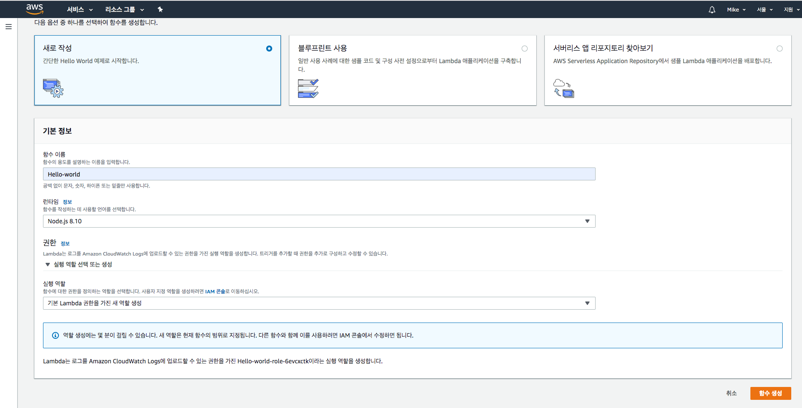
Task: Open the 서비스 dropdown menu
Action: click(80, 9)
